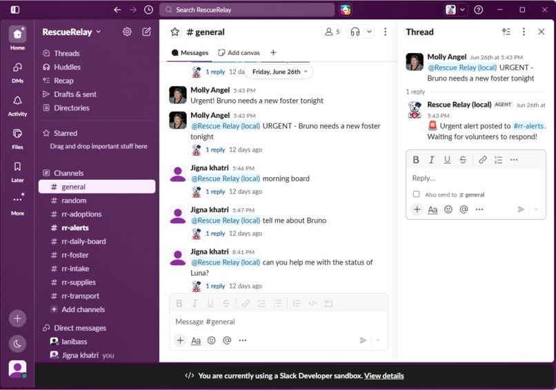Screen dimensions: 556x390
Task: Open More in the left rail
Action: tap(17, 205)
